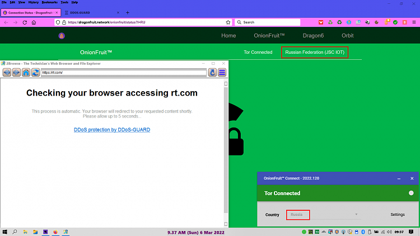
Task: Click the OnionFruit™ link in top navigation
Action: tap(269, 36)
